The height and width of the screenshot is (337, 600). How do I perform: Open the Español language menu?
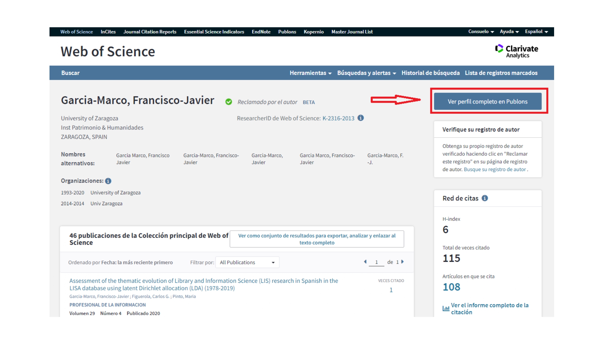[536, 32]
